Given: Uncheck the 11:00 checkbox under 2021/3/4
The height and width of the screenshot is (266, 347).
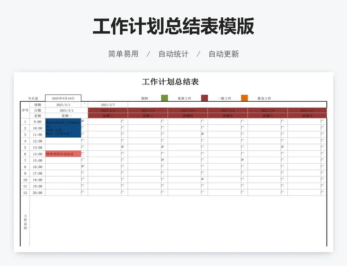Looking at the screenshot, I should [x=203, y=134].
